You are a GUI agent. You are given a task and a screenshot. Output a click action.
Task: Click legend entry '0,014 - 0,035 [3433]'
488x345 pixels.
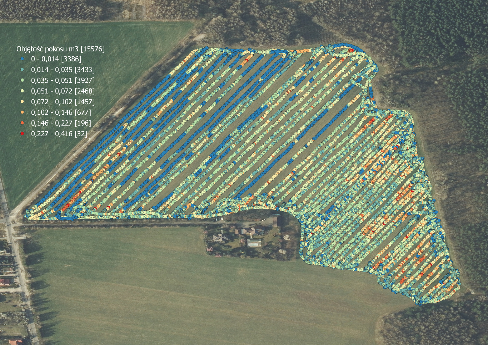pyautogui.click(x=63, y=70)
